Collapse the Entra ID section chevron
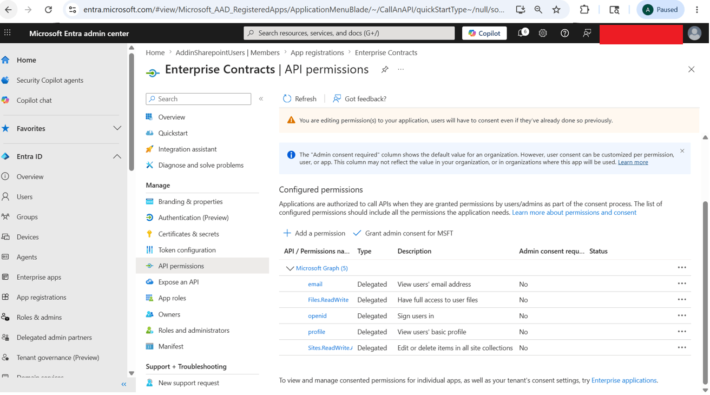710x395 pixels. click(117, 156)
